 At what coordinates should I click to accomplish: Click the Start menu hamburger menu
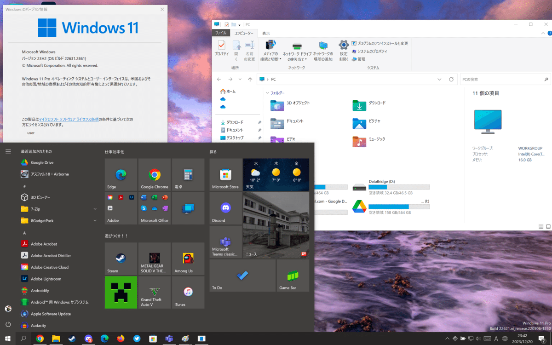point(8,151)
